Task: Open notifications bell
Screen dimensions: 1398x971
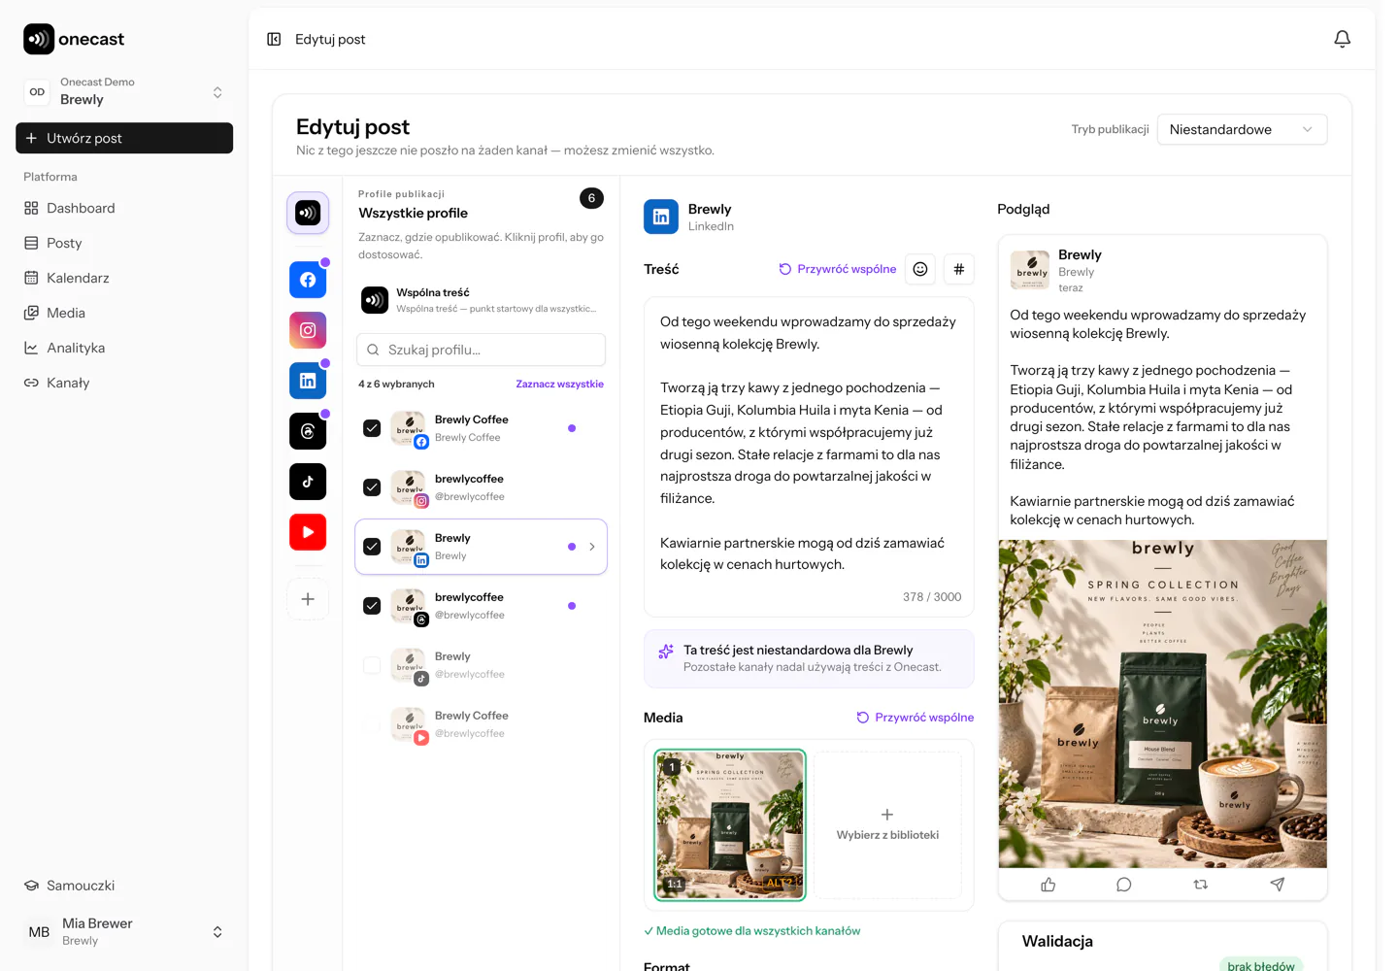Action: 1342,39
